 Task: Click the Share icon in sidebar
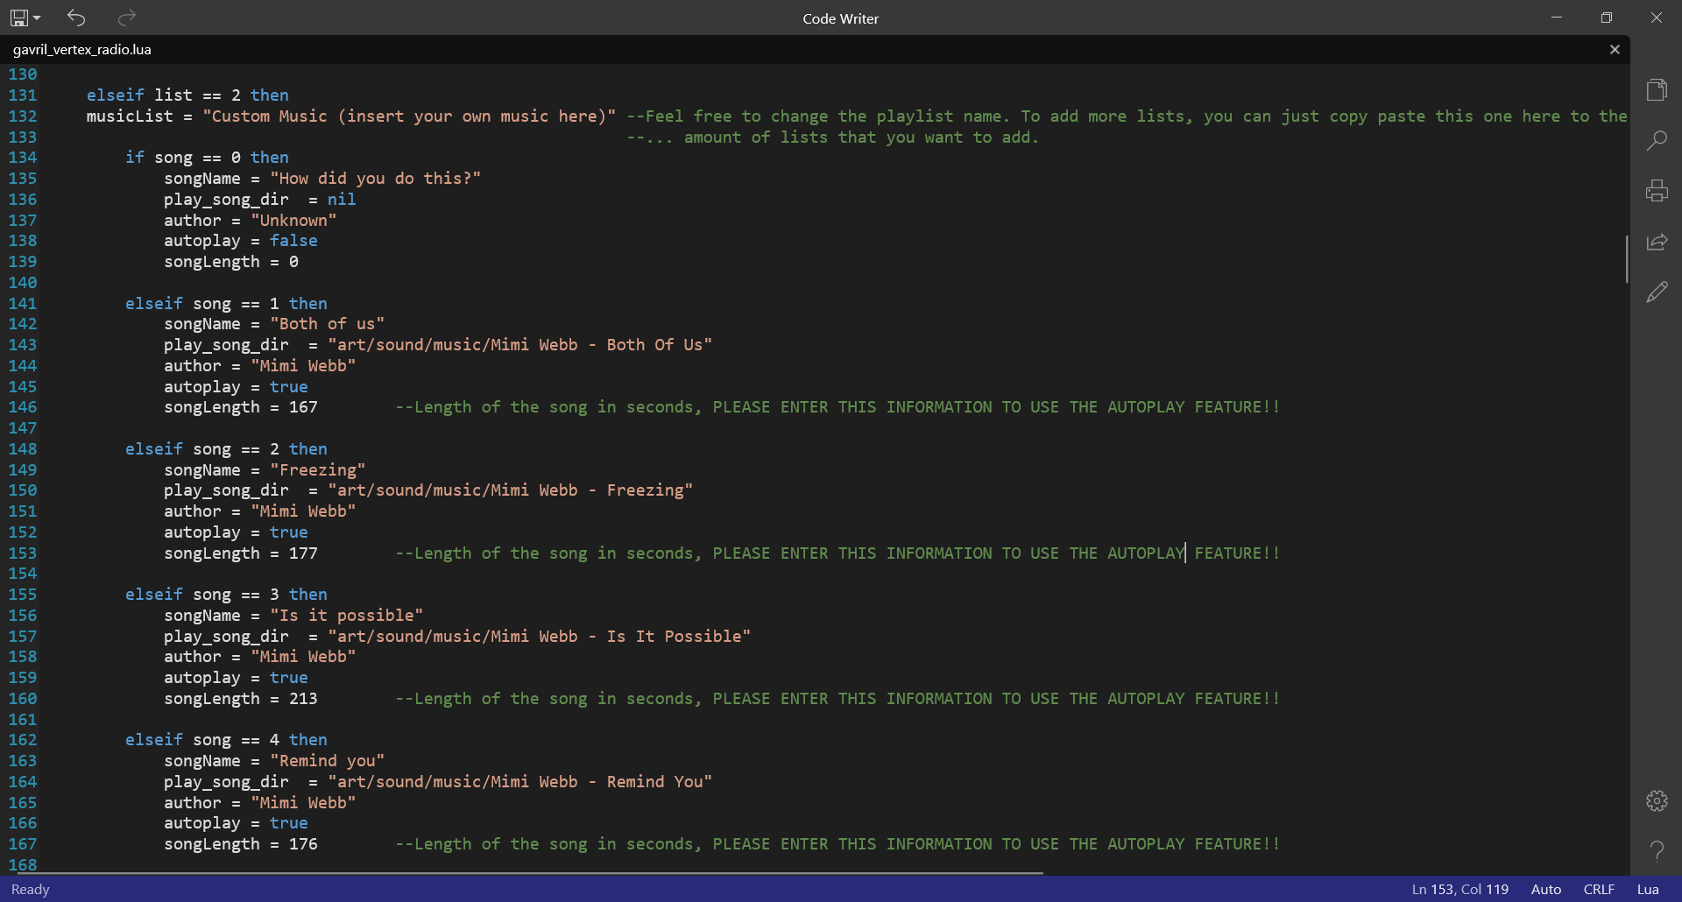pyautogui.click(x=1657, y=242)
